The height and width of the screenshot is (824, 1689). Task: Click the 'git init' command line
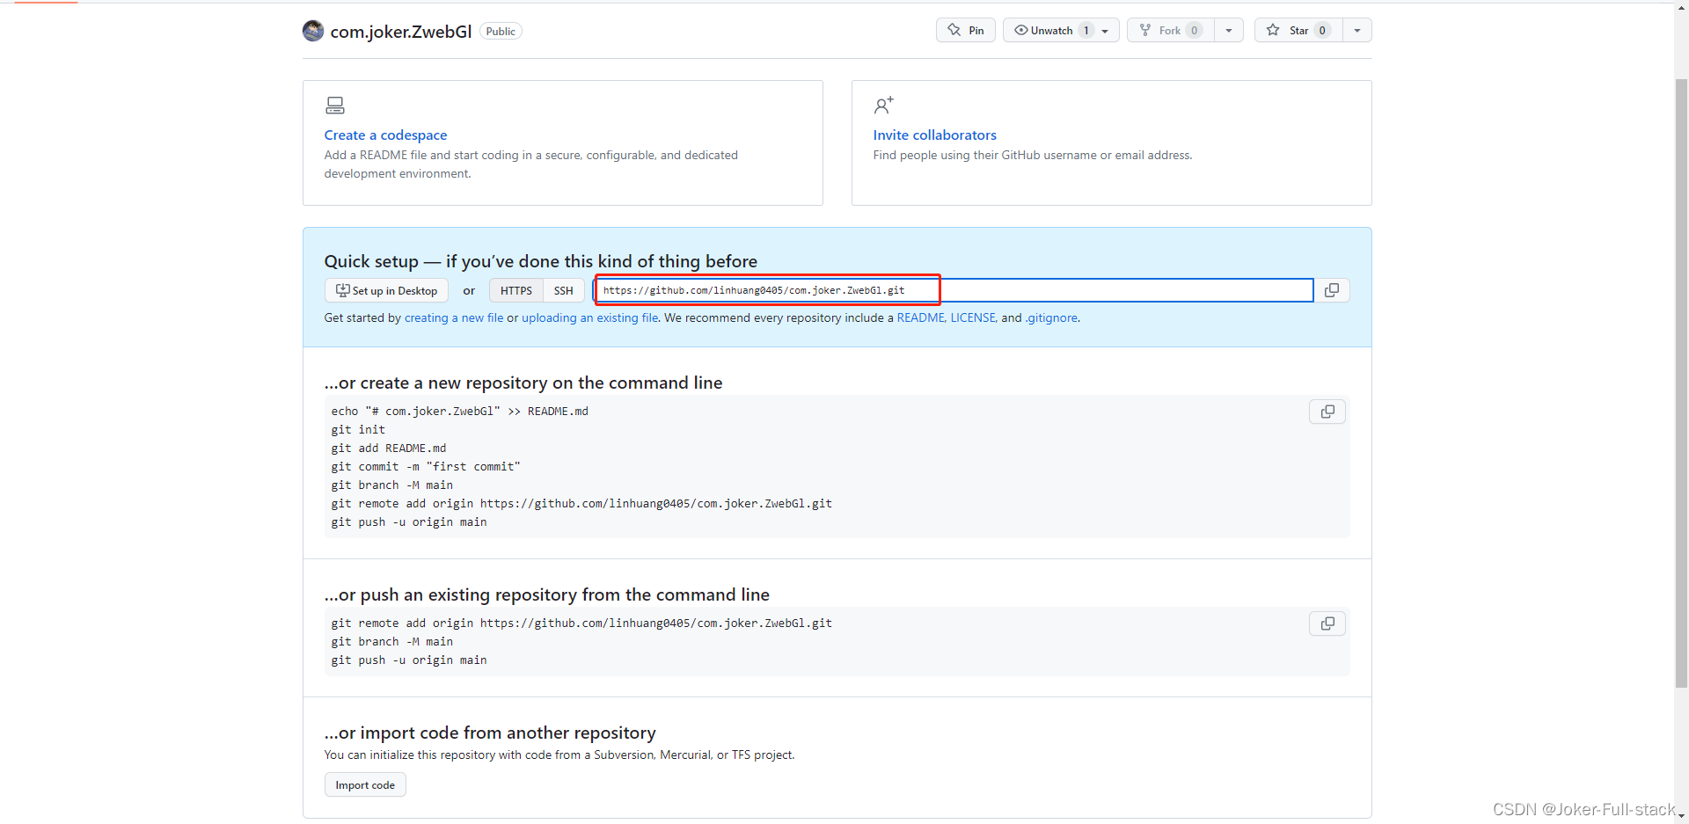coord(358,429)
